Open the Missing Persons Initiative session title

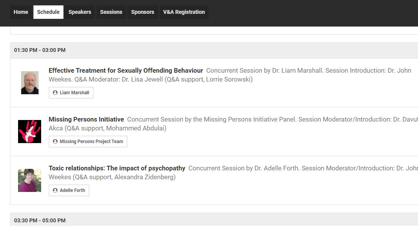click(x=87, y=120)
